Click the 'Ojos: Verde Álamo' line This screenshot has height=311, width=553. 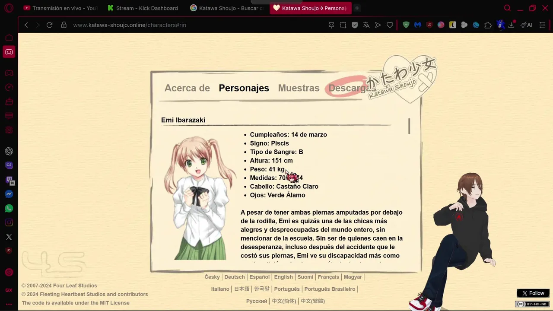(277, 195)
